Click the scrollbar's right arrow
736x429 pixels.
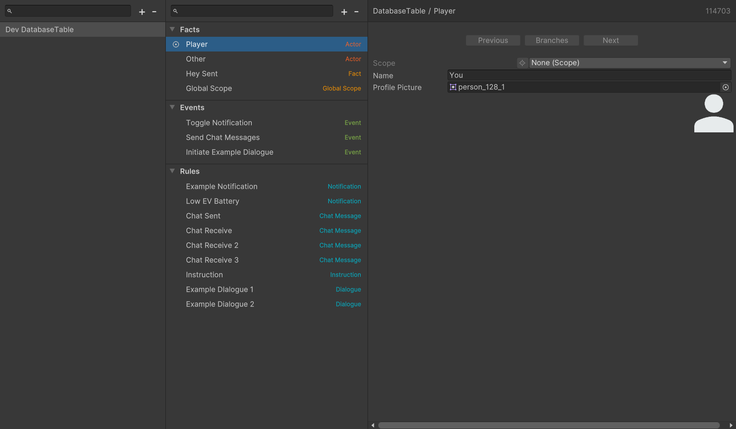[x=731, y=425]
